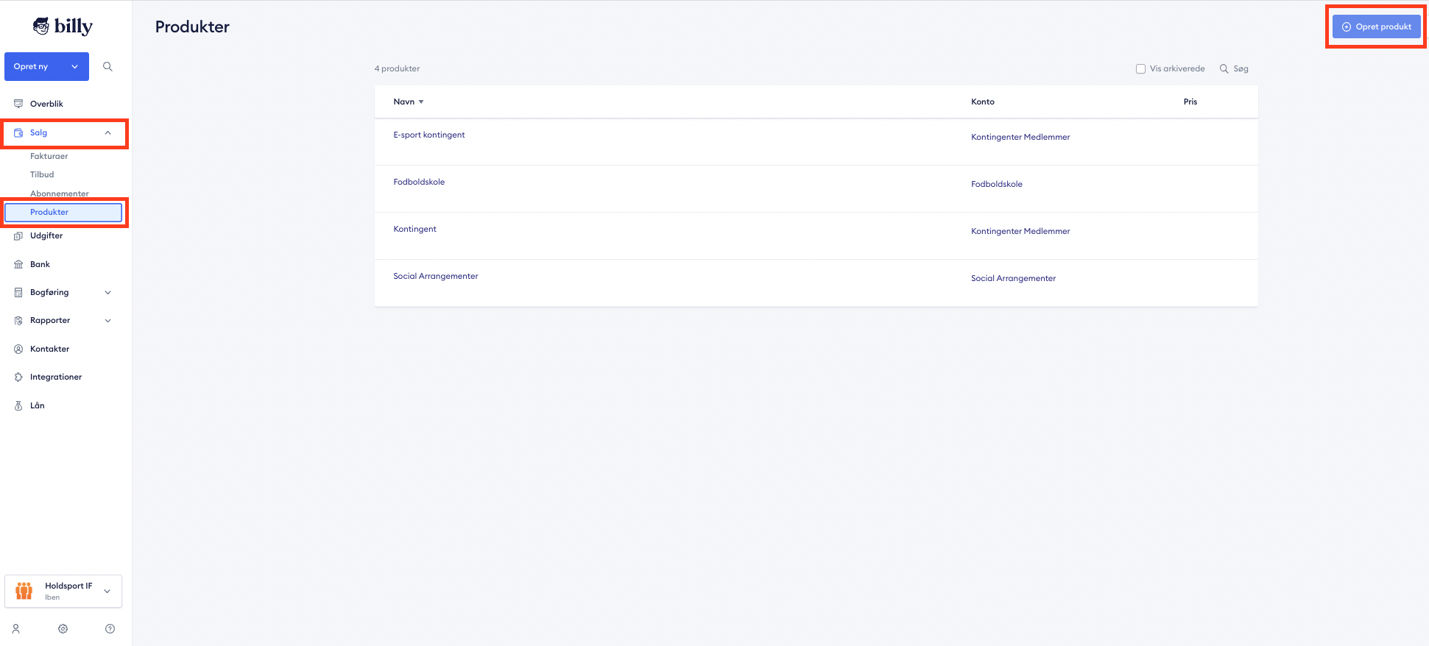Open the Opret ny dropdown
This screenshot has height=646, width=1429.
(46, 66)
